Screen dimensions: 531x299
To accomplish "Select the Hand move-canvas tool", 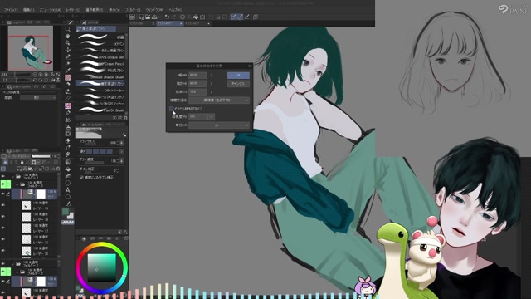I will (x=68, y=36).
